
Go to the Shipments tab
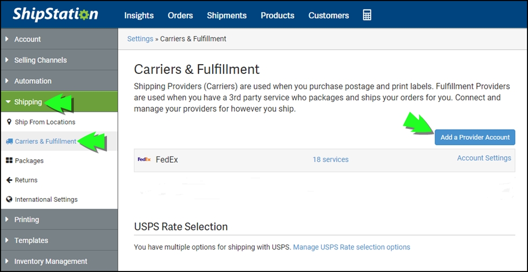227,16
